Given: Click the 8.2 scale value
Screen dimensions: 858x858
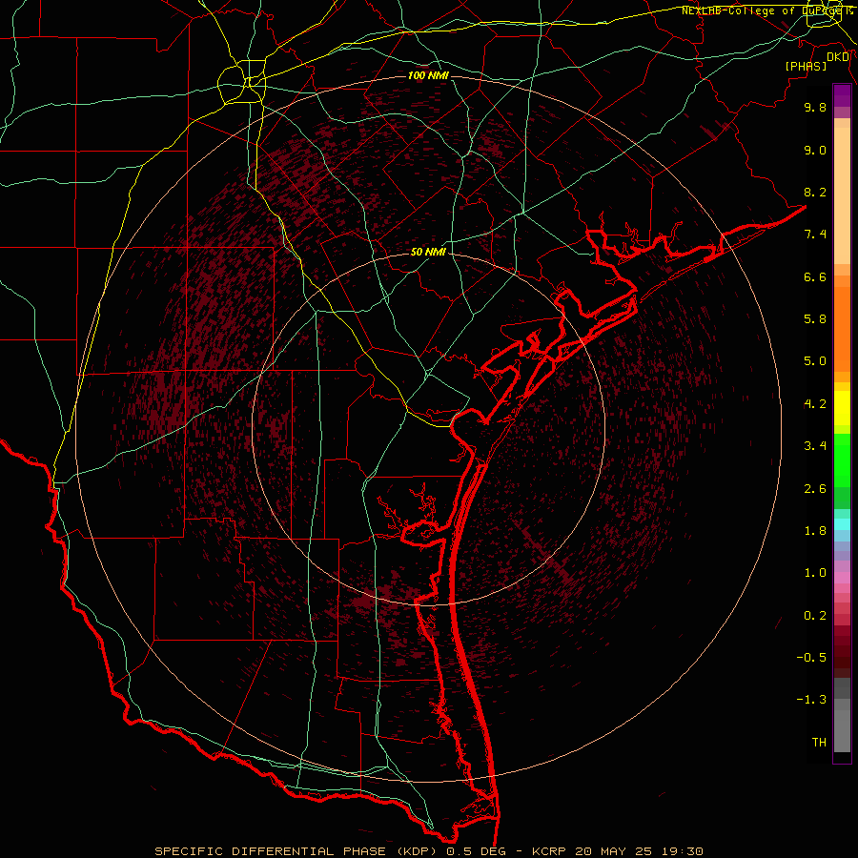Looking at the screenshot, I should [x=815, y=192].
